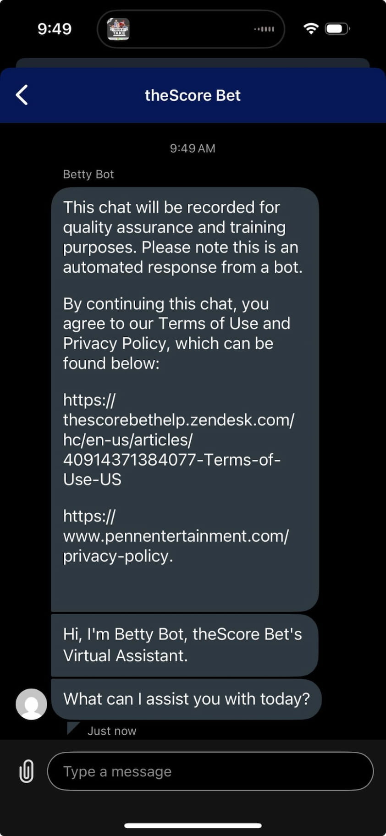The image size is (386, 836).
Task: Tap the Betty Bot sender name
Action: (88, 174)
